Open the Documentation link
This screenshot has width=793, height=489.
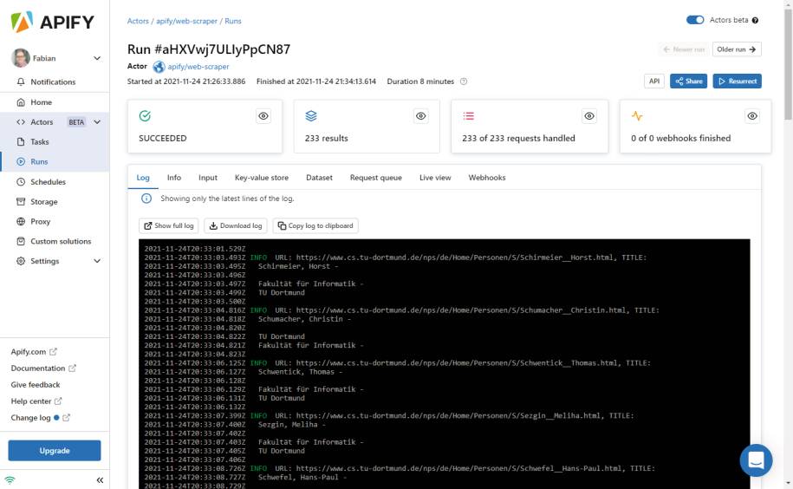click(x=43, y=368)
